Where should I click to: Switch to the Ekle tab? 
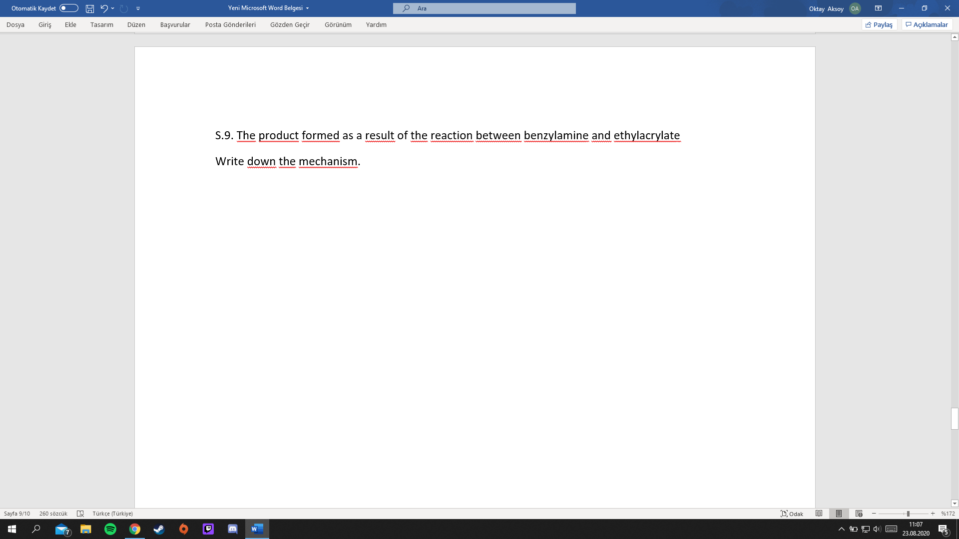(70, 24)
